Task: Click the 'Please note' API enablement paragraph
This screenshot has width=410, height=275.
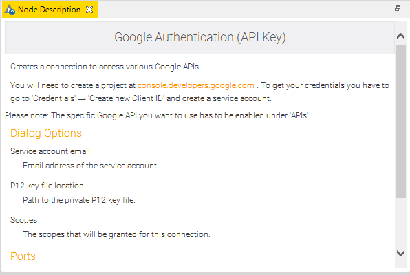Action: pos(158,115)
